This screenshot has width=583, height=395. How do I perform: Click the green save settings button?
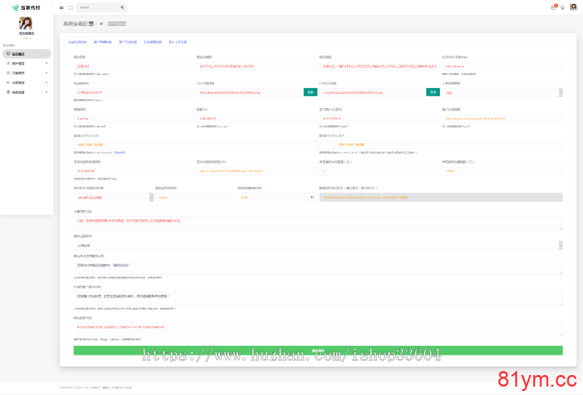(317, 350)
